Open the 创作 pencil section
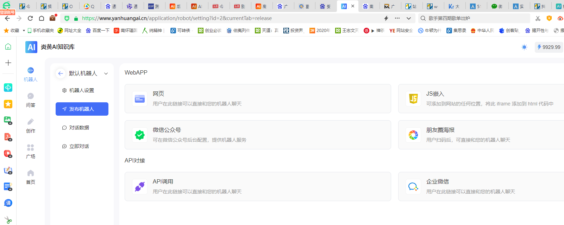 [x=31, y=126]
